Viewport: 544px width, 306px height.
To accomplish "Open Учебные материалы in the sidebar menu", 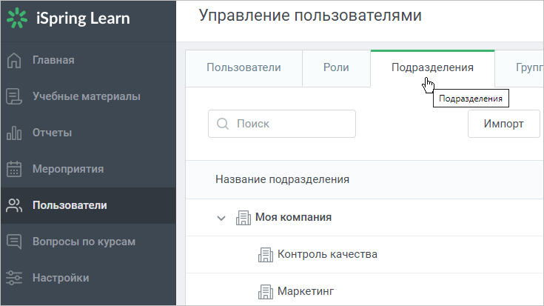I will (88, 96).
